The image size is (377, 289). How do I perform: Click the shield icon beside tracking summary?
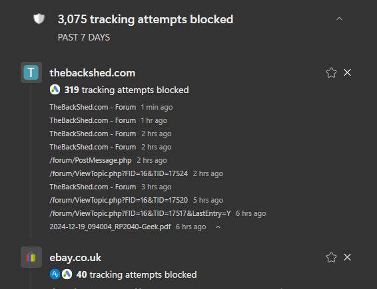pos(39,19)
